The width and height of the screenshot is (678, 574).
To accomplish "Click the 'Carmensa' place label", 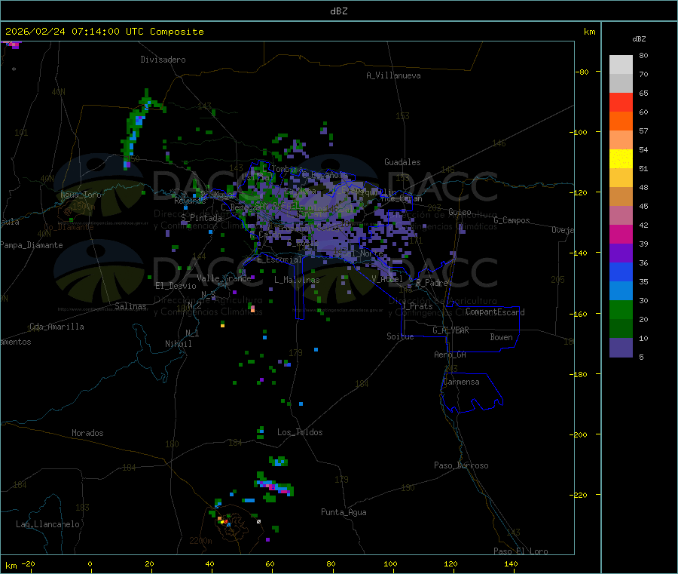I will 461,382.
